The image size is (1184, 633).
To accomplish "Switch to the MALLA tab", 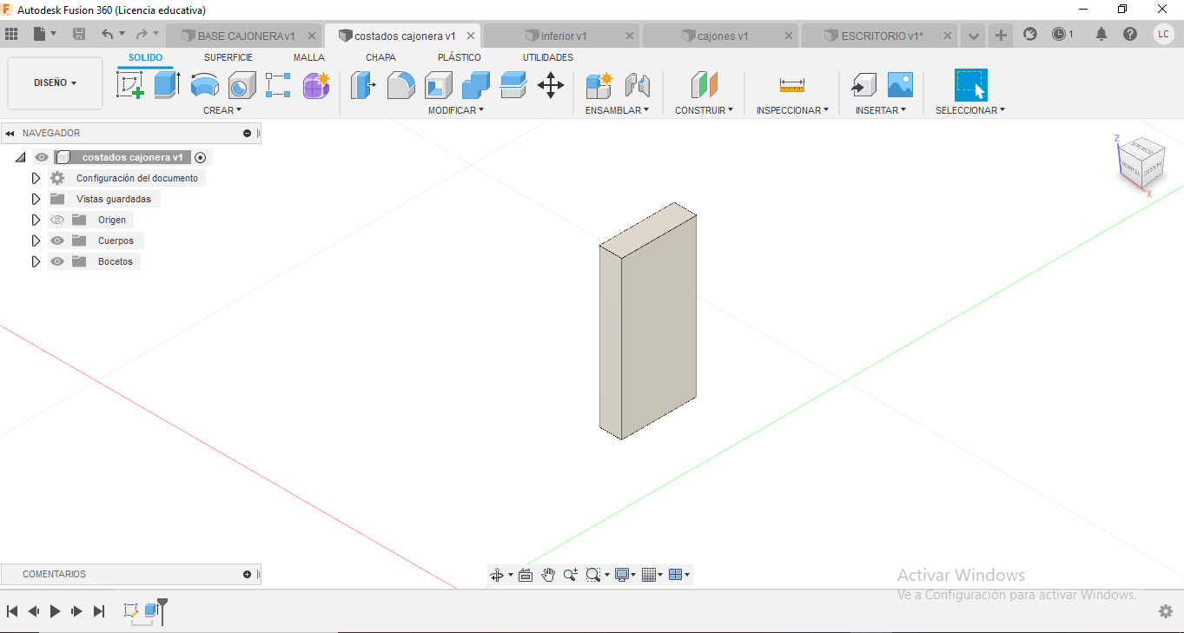I will pos(309,57).
